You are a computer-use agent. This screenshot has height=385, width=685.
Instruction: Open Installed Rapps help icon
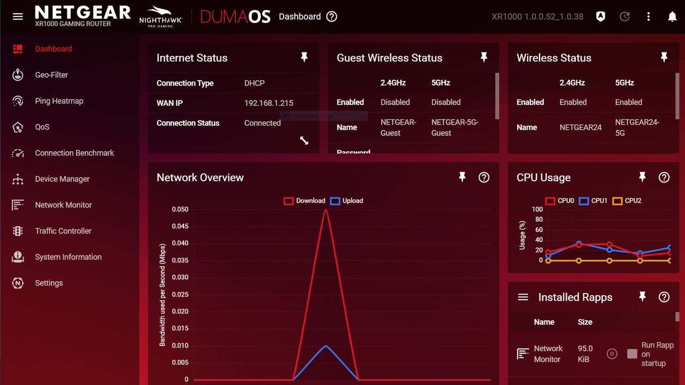664,297
